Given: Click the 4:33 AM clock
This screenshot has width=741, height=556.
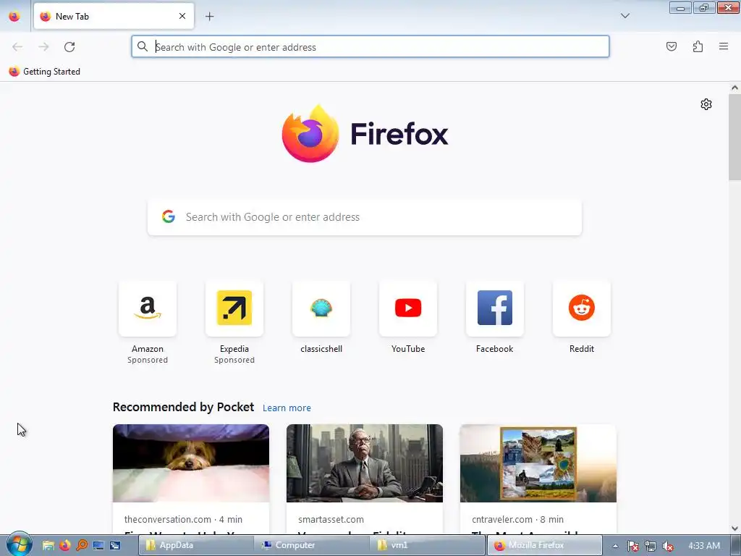Looking at the screenshot, I should [704, 546].
